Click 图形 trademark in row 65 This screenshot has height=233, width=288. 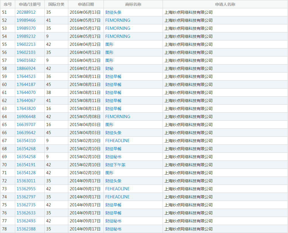[x=109, y=125]
